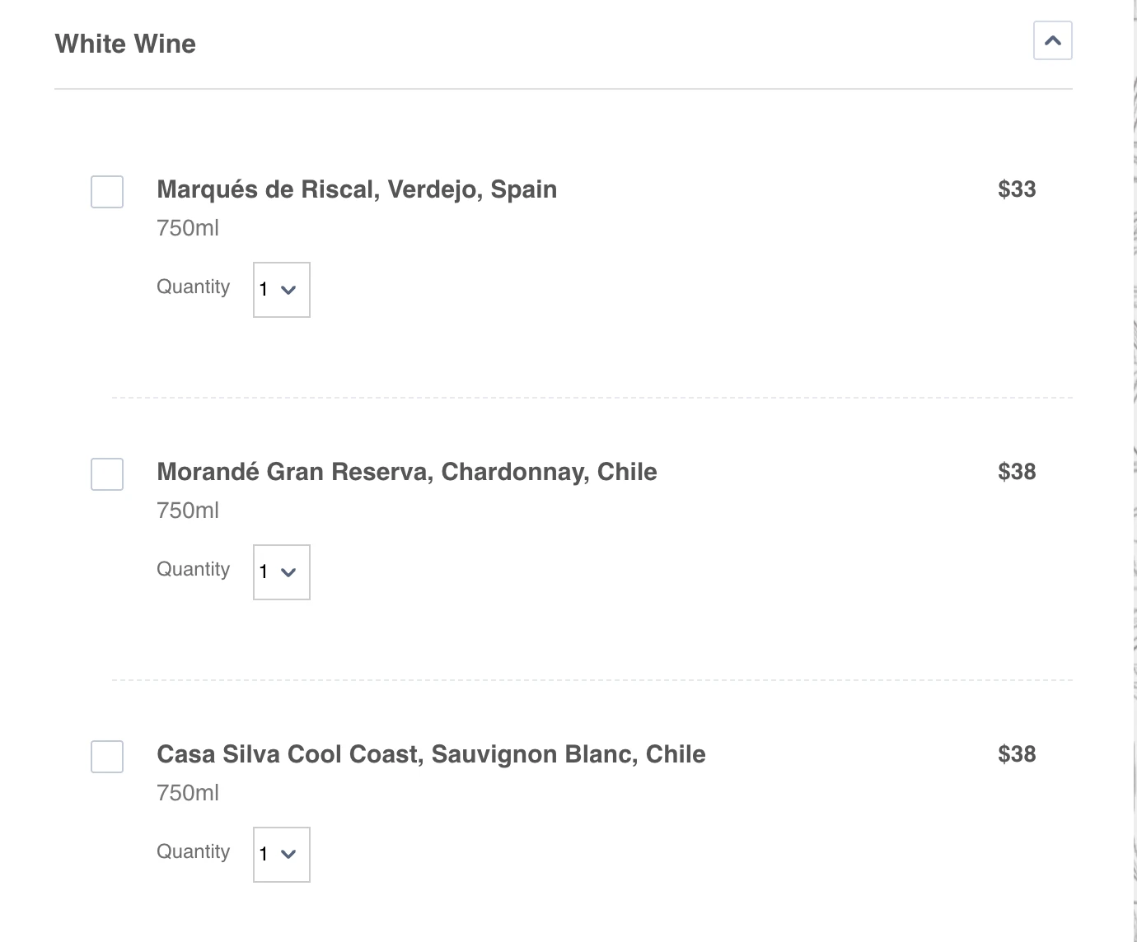Click the Casa Silva Cool Coast title
Image resolution: width=1137 pixels, height=942 pixels.
tap(431, 754)
